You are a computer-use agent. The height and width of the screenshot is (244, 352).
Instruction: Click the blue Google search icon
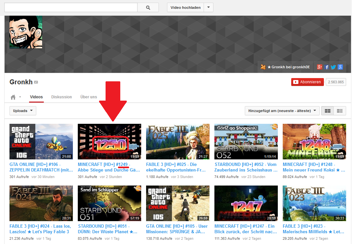340,67
